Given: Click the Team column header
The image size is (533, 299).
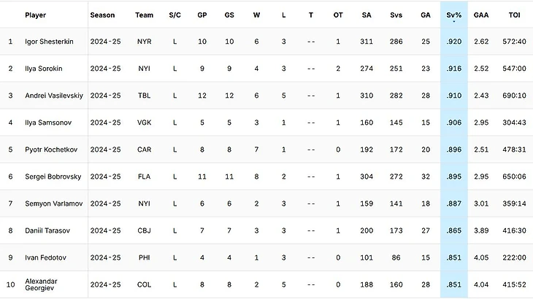Looking at the screenshot, I should tap(144, 15).
